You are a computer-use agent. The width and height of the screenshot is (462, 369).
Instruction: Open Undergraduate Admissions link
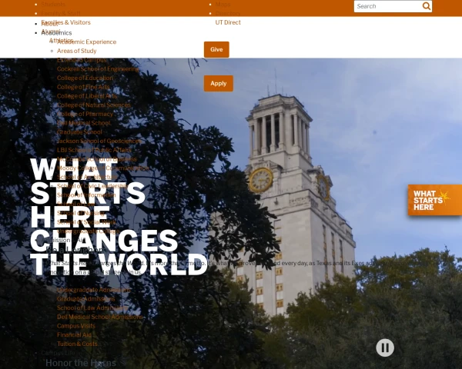pos(94,290)
